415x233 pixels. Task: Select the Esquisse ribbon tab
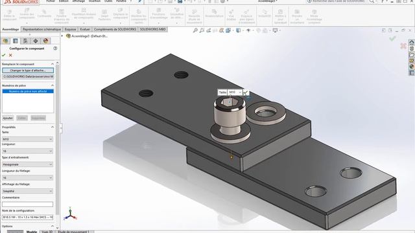click(70, 29)
